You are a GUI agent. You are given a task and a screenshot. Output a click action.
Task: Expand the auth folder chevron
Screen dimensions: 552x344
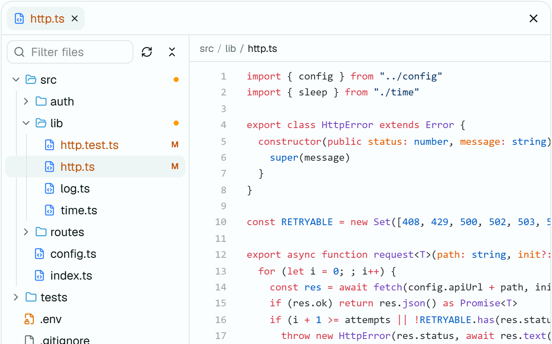[x=26, y=101]
